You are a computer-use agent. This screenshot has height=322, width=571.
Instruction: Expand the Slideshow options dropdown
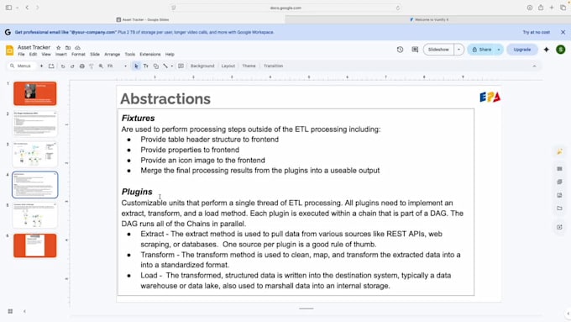pyautogui.click(x=458, y=50)
